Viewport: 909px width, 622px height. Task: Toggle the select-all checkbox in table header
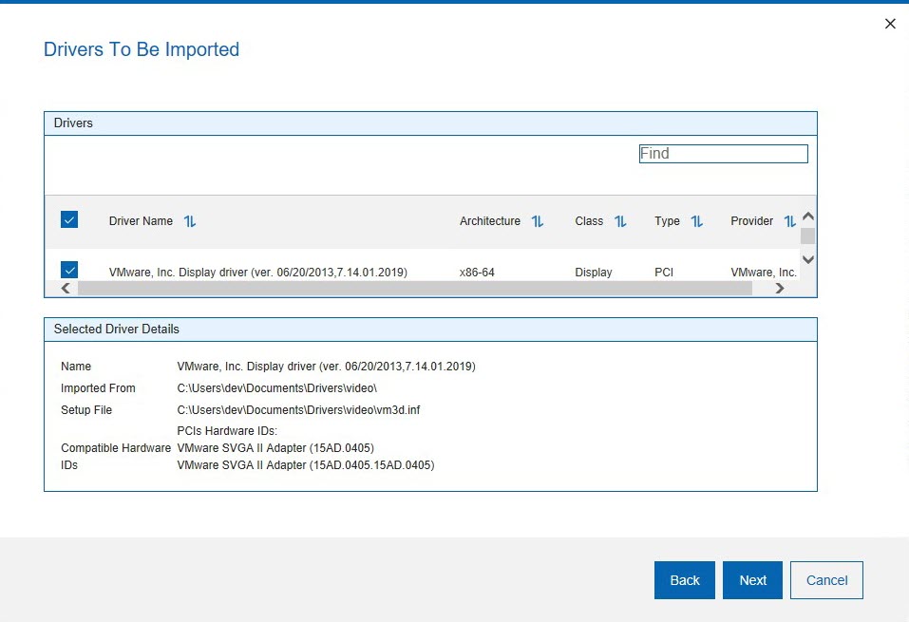pyautogui.click(x=69, y=220)
